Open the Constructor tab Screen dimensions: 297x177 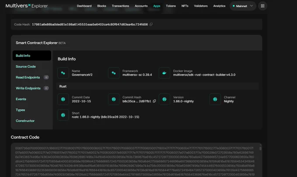point(25,121)
